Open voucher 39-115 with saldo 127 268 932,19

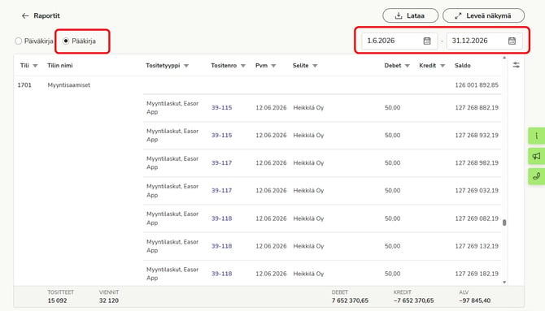222,136
